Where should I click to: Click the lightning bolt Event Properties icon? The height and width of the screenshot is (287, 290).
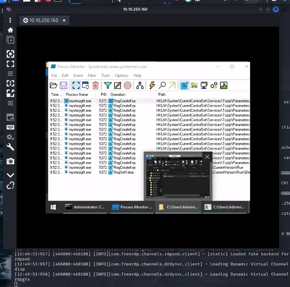pos(152,85)
